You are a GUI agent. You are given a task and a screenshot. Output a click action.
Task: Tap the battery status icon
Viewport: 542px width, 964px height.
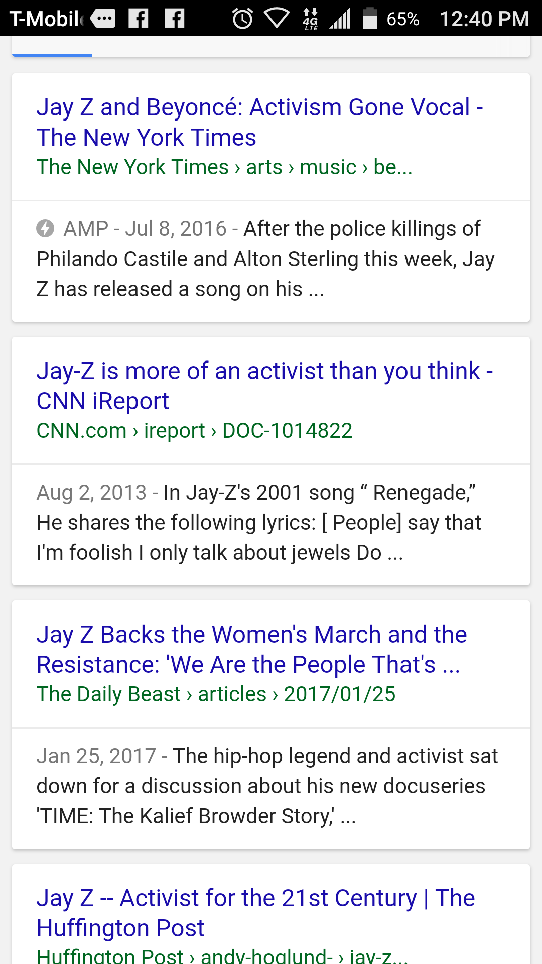(x=370, y=19)
